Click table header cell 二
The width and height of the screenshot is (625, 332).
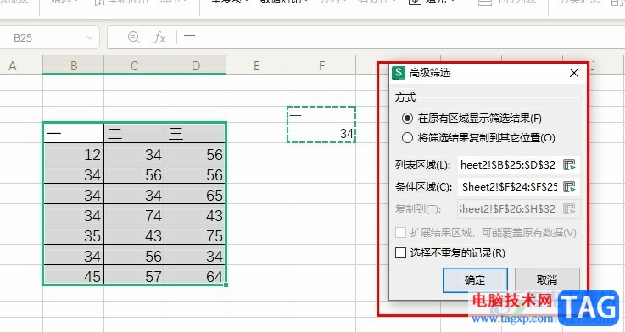pyautogui.click(x=134, y=133)
